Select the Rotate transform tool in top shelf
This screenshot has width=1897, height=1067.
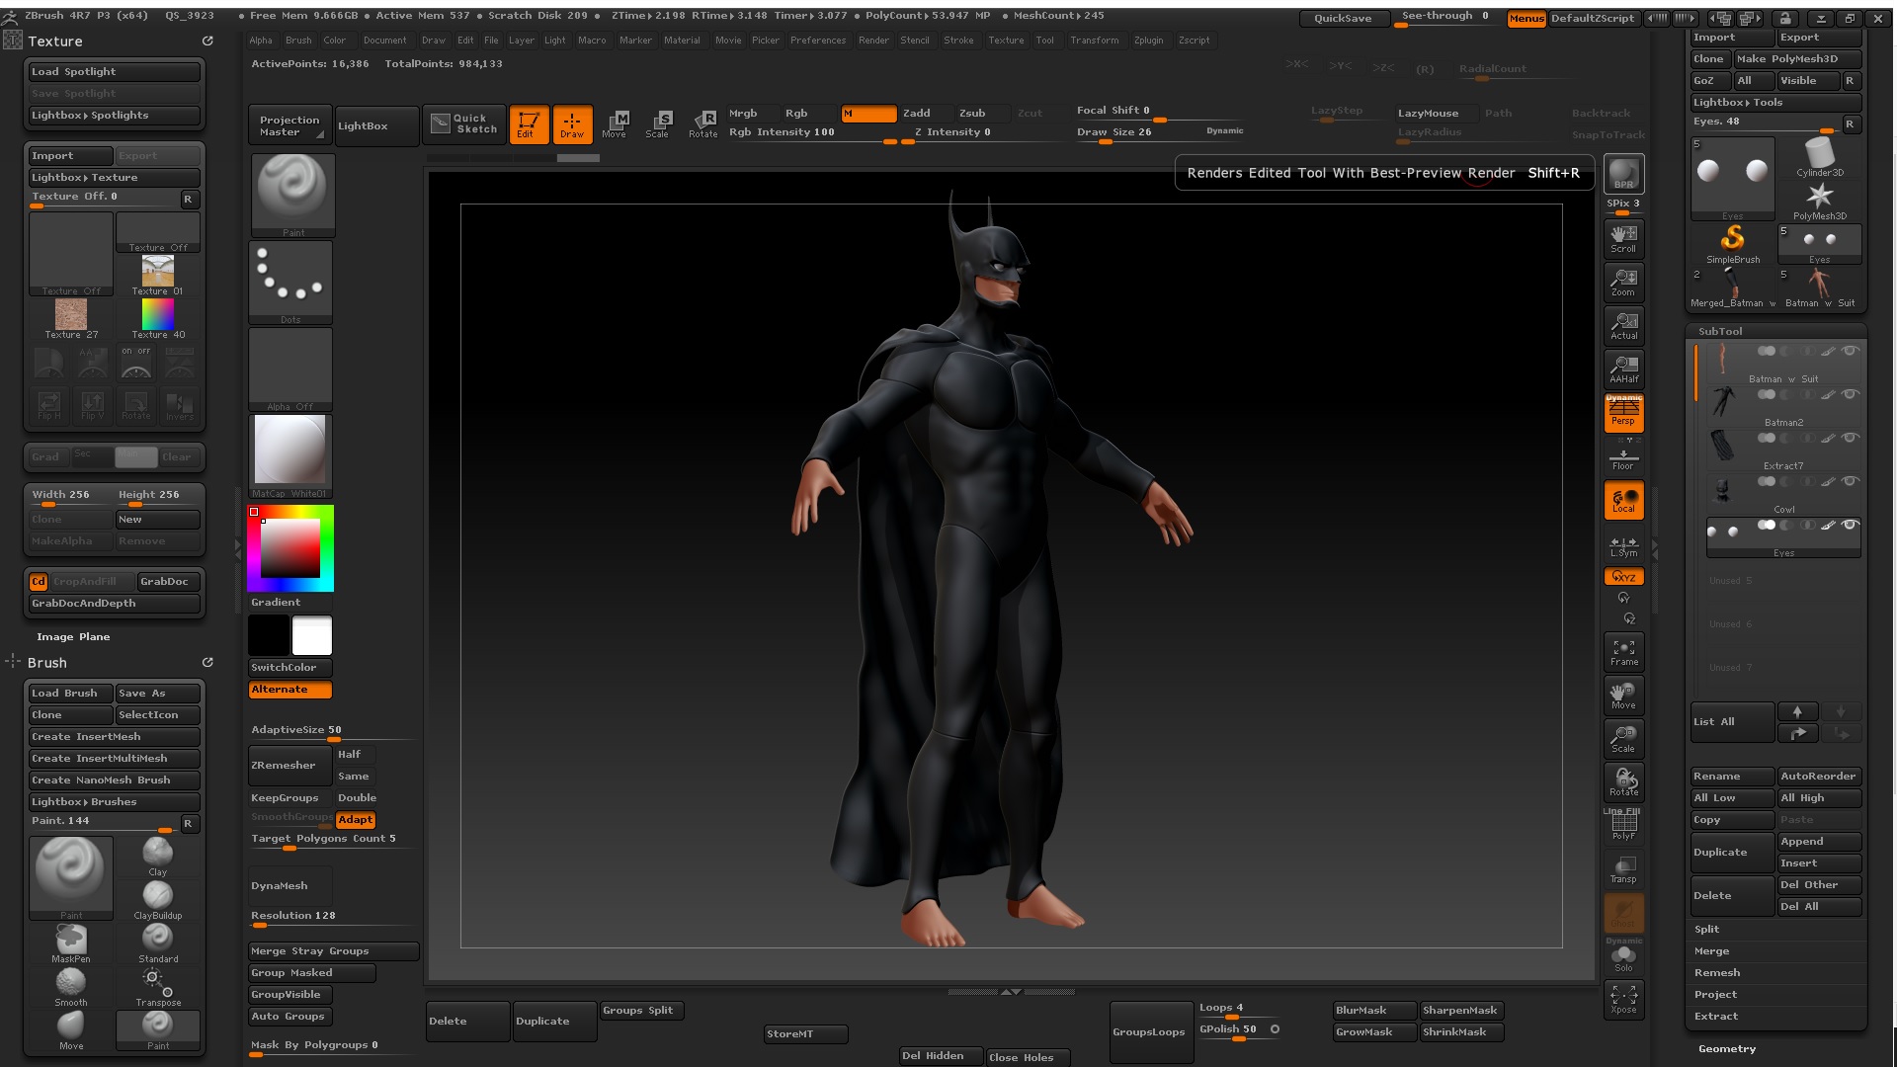point(702,124)
